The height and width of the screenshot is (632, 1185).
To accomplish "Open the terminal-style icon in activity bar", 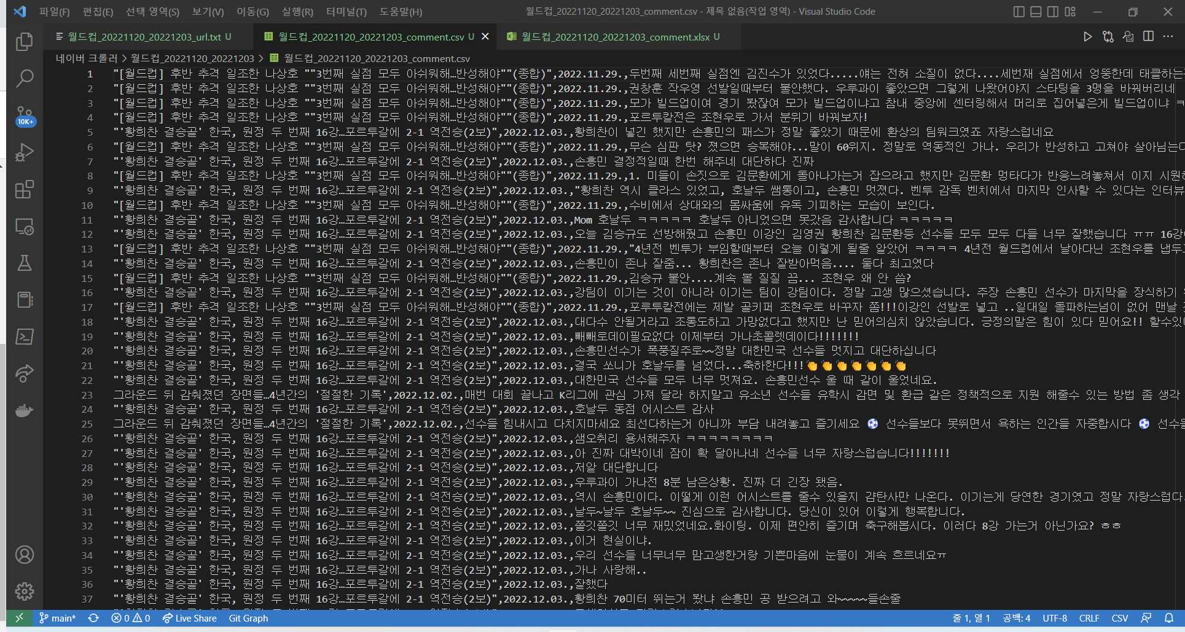I will click(x=25, y=337).
